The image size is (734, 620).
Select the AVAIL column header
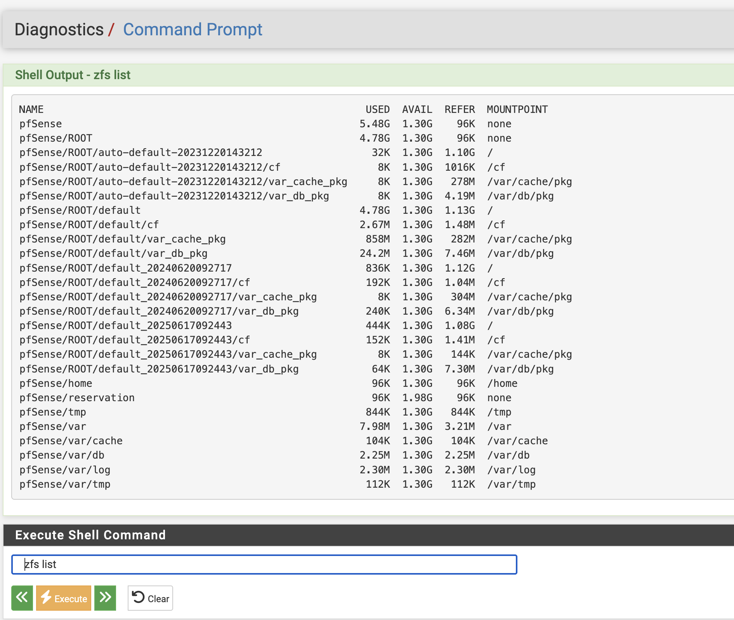[x=417, y=109]
